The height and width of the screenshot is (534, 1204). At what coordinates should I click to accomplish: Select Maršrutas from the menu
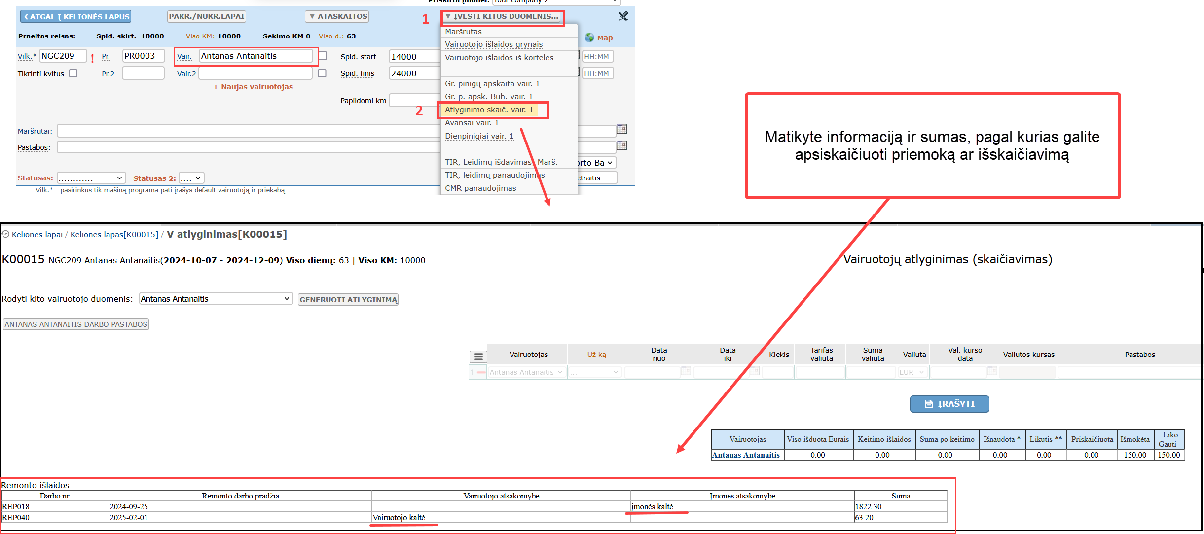point(463,32)
